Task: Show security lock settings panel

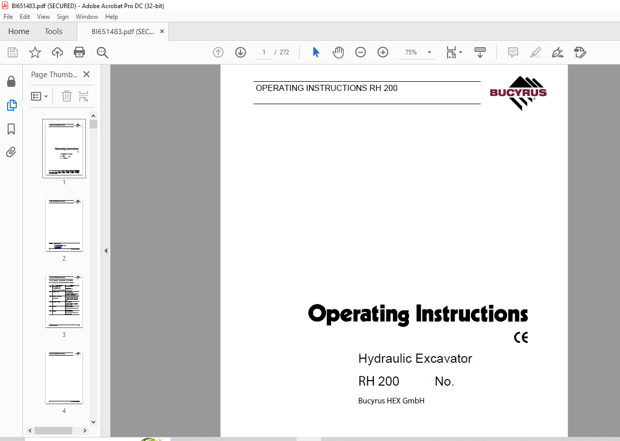Action: tap(11, 82)
